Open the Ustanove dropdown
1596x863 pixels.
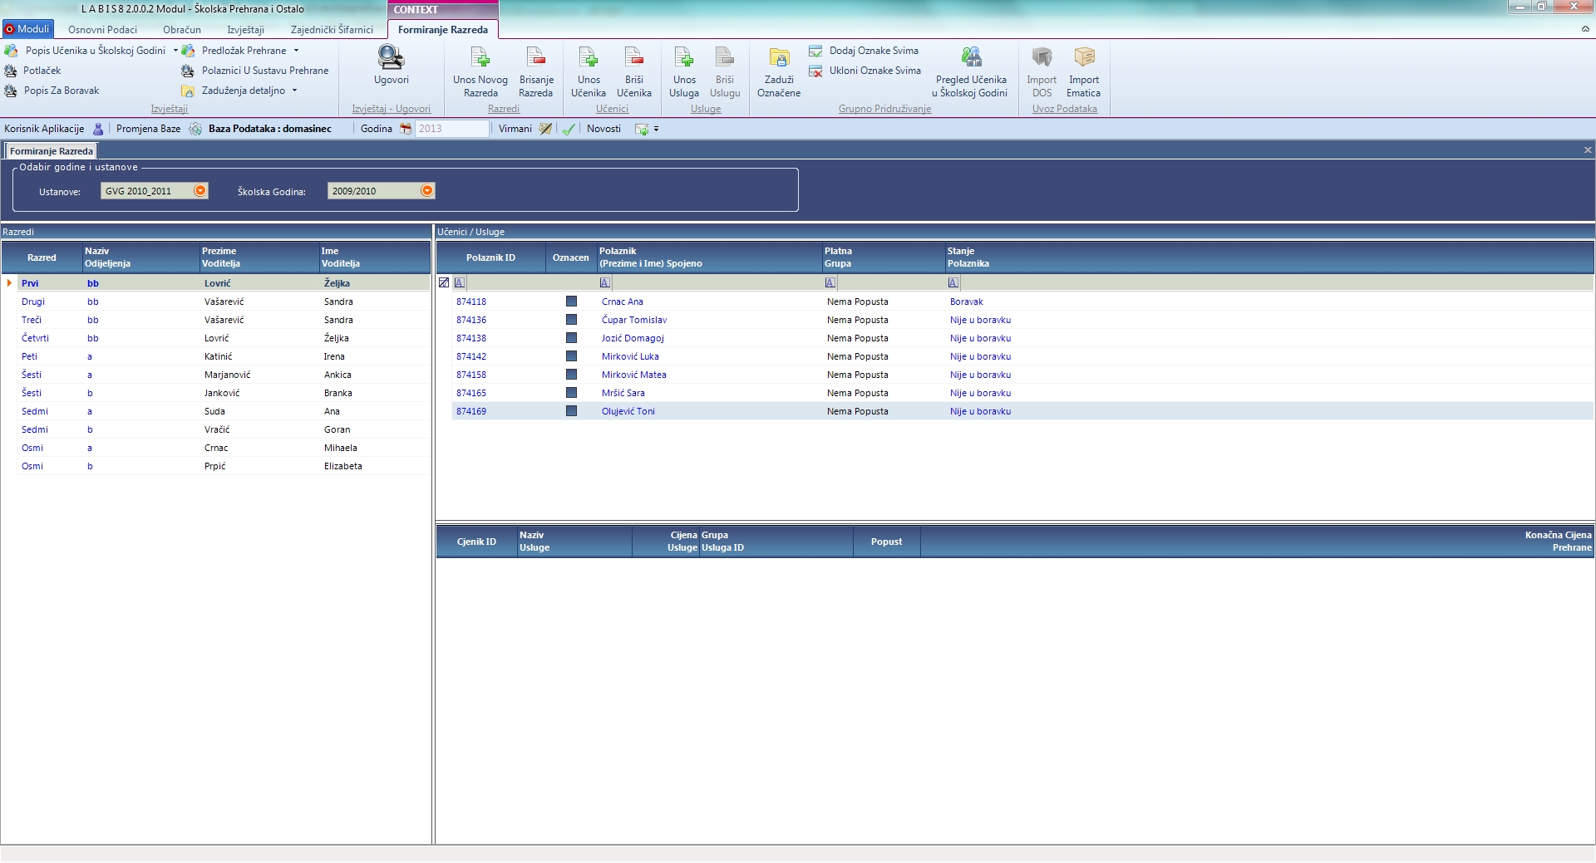pos(199,191)
